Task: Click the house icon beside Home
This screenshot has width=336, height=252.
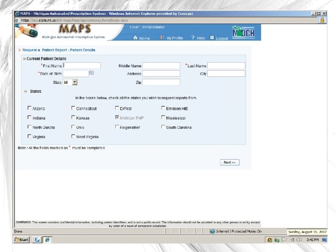Action: pyautogui.click(x=135, y=38)
